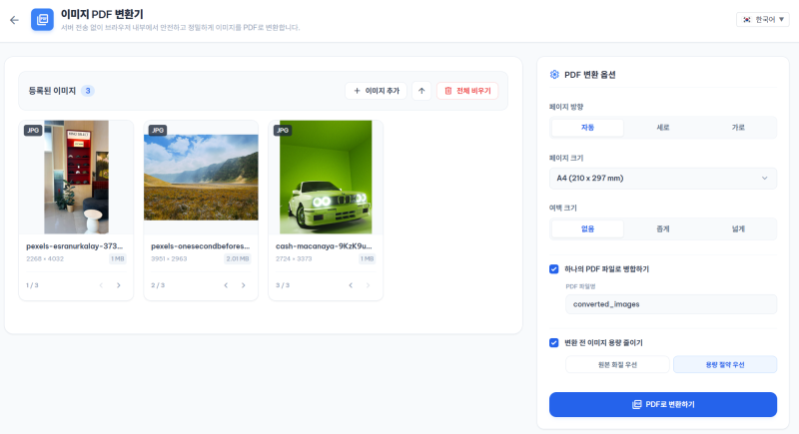Open the A4 page size dropdown
Viewport: 799px width, 434px height.
point(663,178)
